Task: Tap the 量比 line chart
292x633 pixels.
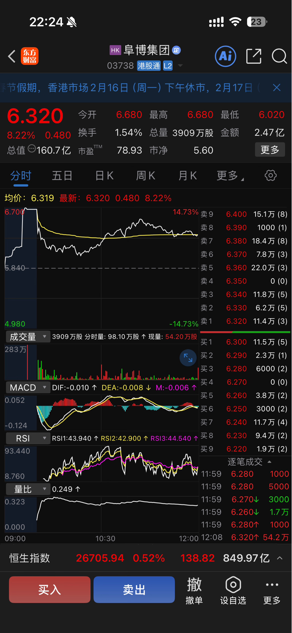Action: [x=102, y=514]
